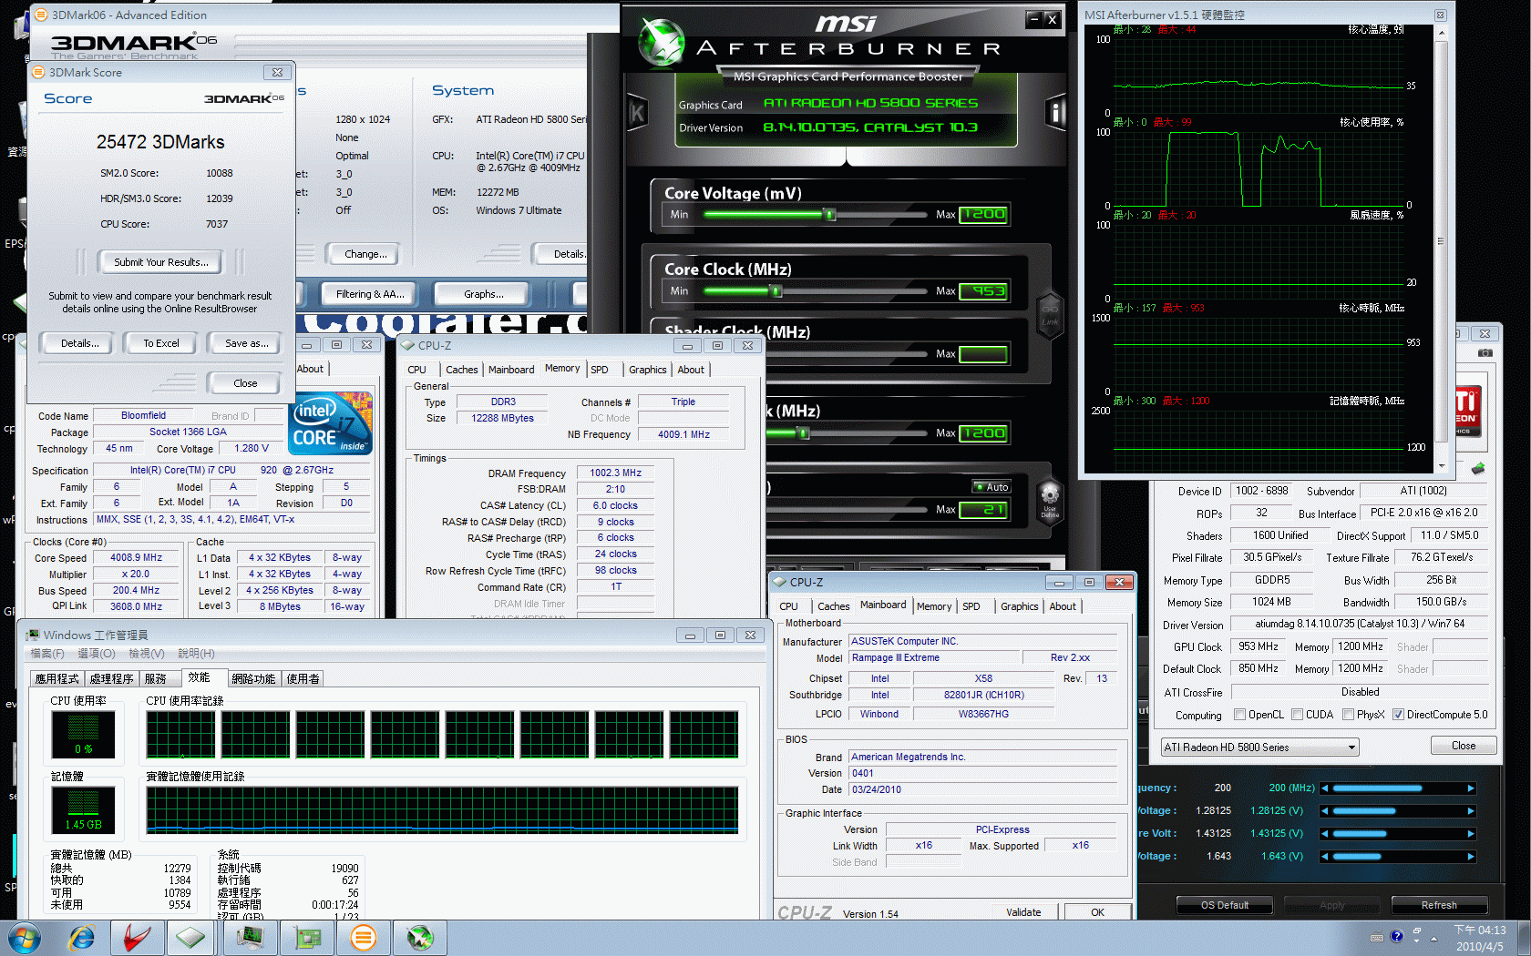This screenshot has height=956, width=1531.
Task: Toggle the OpenCL checkbox in GPU-Z
Action: (x=1239, y=715)
